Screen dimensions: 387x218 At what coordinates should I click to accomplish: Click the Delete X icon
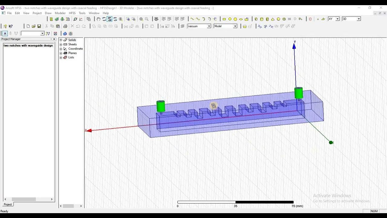coord(72,26)
